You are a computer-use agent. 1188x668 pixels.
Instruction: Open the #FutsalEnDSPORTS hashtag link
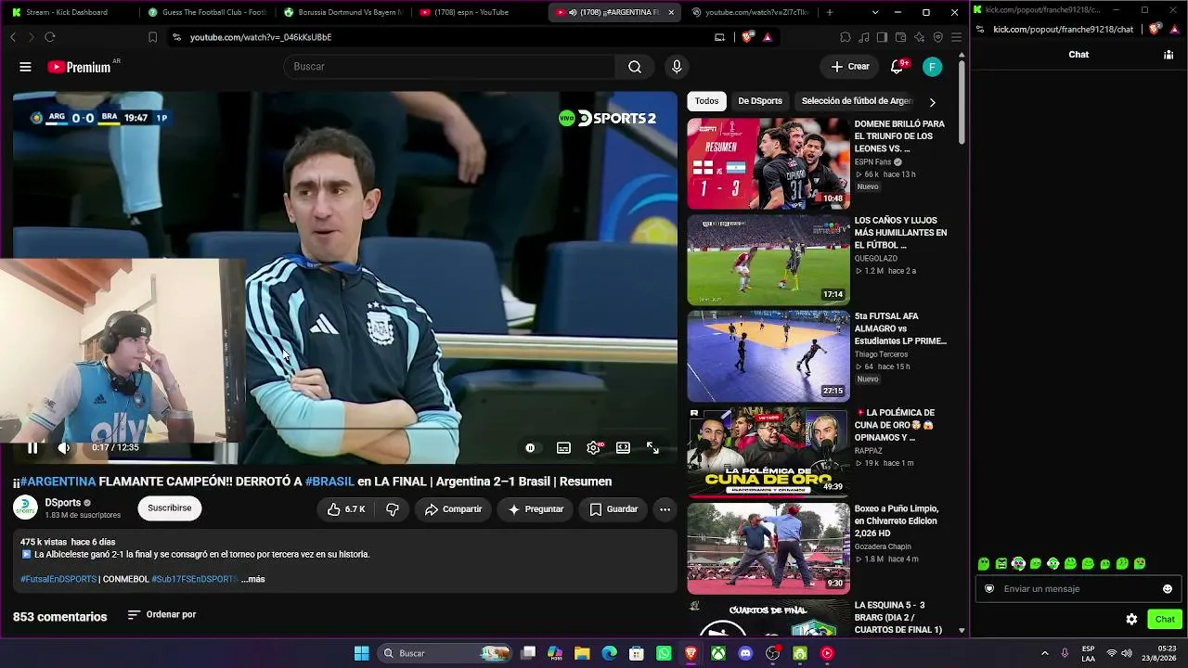tap(58, 579)
